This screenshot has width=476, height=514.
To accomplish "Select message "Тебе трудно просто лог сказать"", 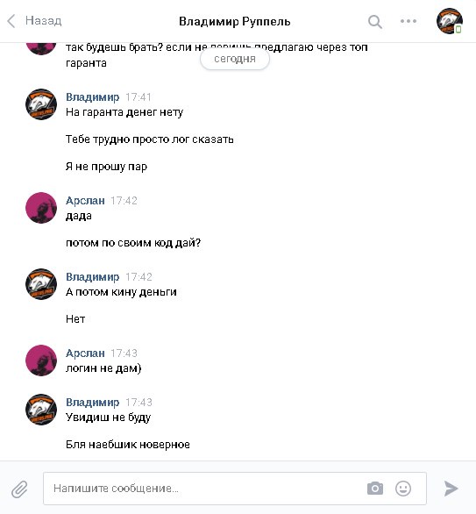I will point(150,139).
